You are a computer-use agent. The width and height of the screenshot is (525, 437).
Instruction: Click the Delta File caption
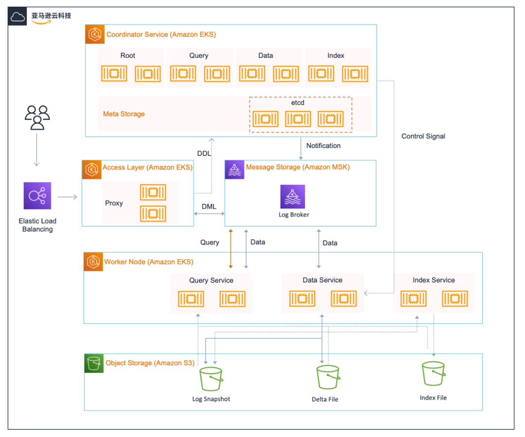click(x=325, y=399)
